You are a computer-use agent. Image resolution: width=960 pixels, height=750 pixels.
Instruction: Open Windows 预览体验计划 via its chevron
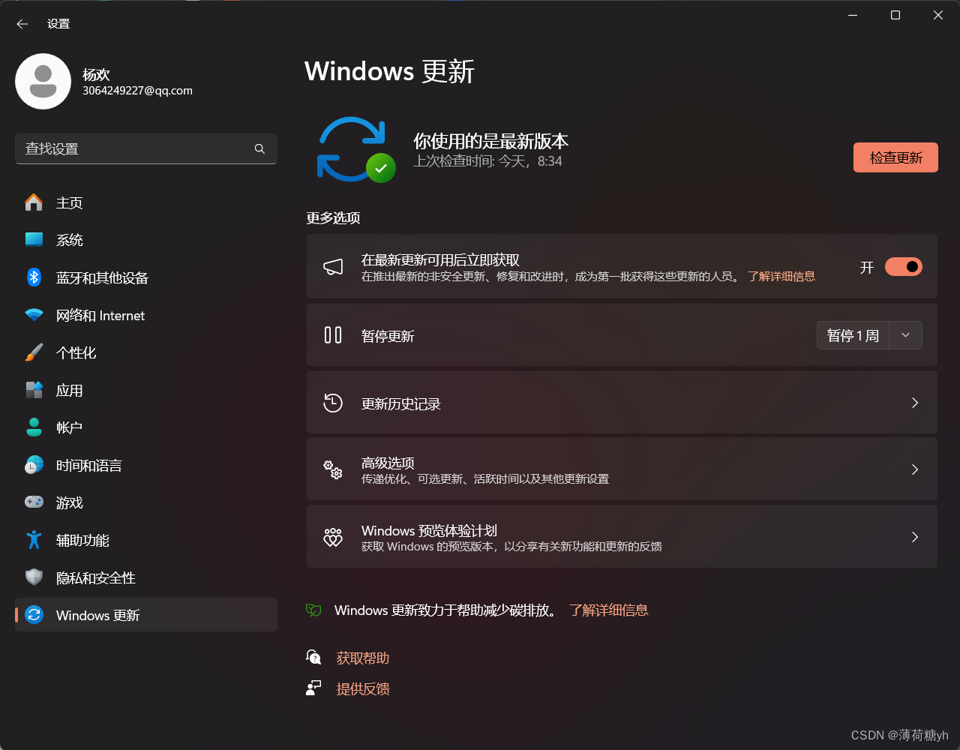914,537
